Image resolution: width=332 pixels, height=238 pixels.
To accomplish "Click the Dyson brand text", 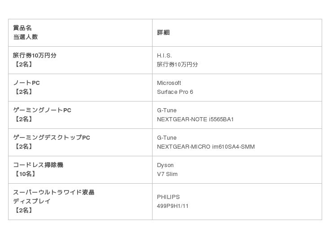I will (165, 165).
